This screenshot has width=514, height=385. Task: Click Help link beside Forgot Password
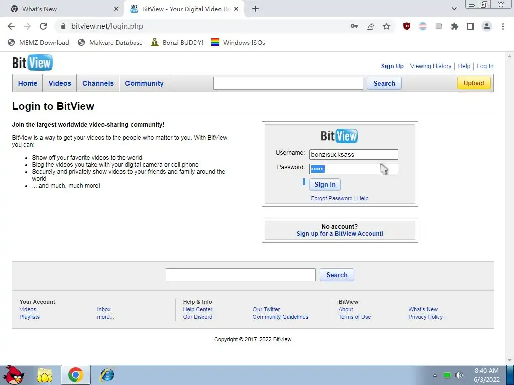(x=363, y=198)
